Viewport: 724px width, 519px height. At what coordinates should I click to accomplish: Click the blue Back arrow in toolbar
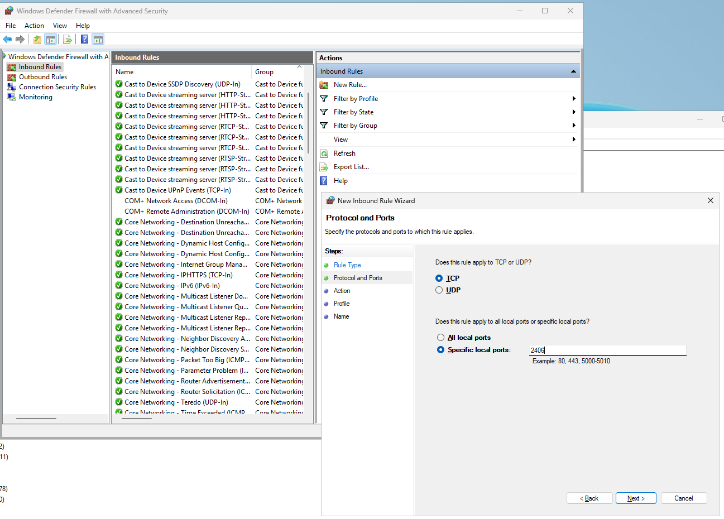pyautogui.click(x=7, y=39)
